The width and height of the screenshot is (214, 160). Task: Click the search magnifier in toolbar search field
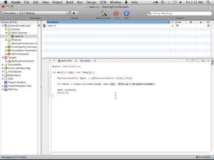[149, 13]
